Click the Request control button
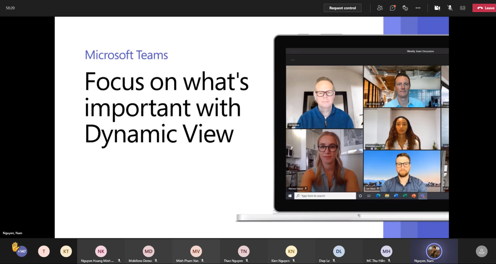 tap(342, 8)
